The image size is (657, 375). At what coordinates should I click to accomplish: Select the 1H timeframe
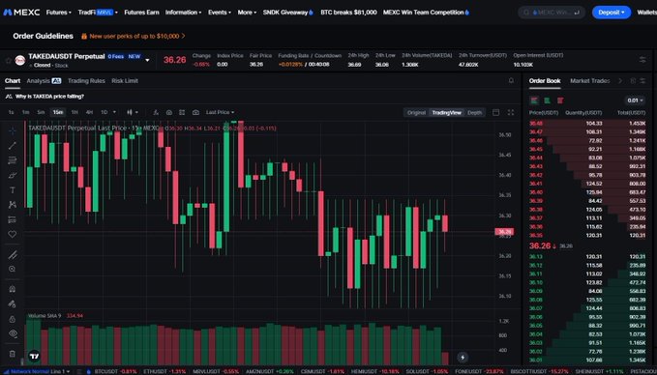tap(75, 112)
